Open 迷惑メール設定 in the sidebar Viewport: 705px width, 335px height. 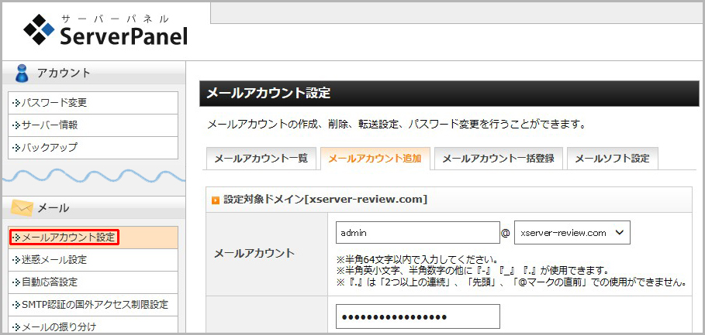pyautogui.click(x=54, y=259)
